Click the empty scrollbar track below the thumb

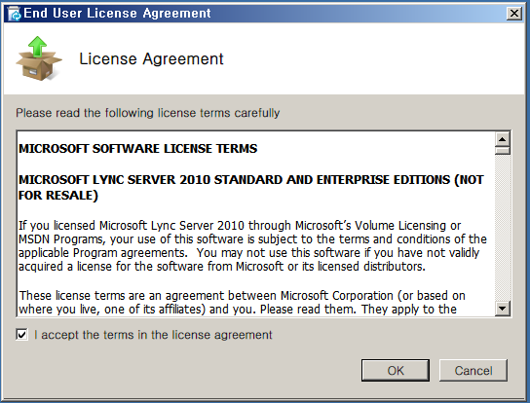pos(503,228)
